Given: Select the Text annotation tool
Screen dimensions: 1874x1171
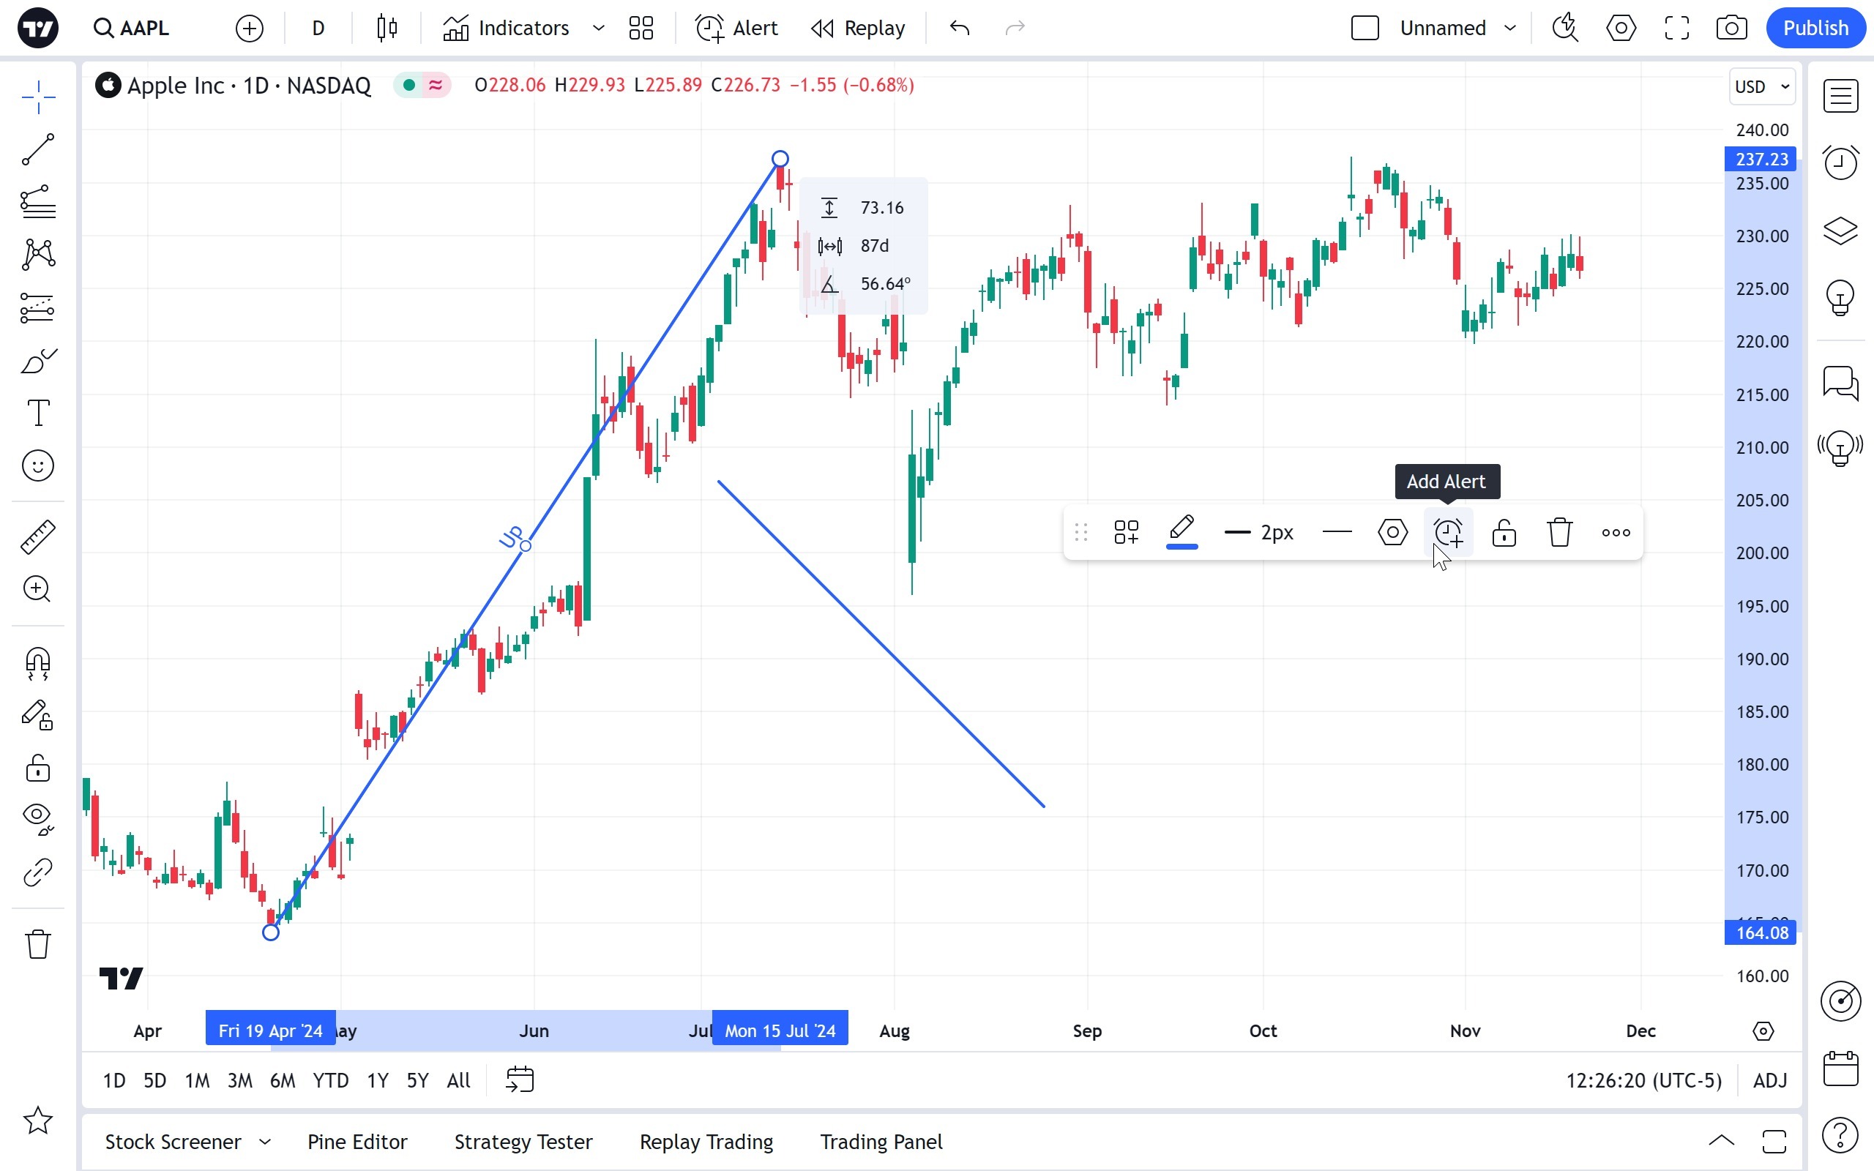Looking at the screenshot, I should click(x=37, y=412).
